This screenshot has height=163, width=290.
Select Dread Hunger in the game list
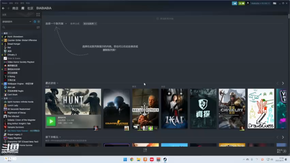[14, 44]
